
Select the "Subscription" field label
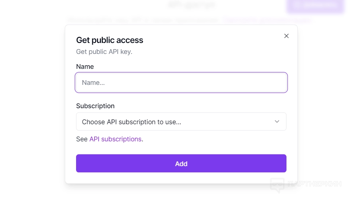point(95,106)
